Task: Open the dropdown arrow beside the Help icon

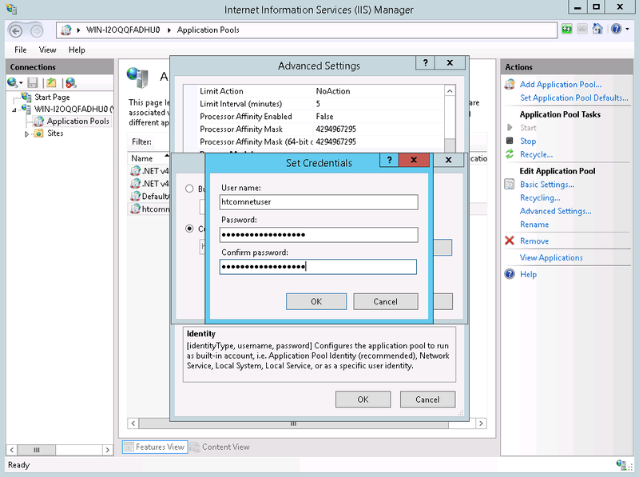Action: [x=627, y=29]
